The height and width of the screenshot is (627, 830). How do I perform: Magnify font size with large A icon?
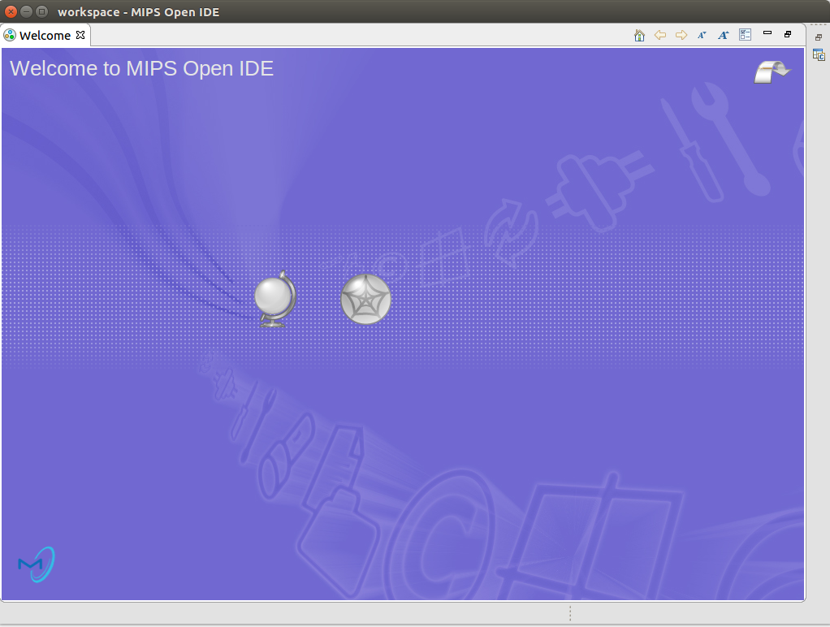(x=723, y=36)
